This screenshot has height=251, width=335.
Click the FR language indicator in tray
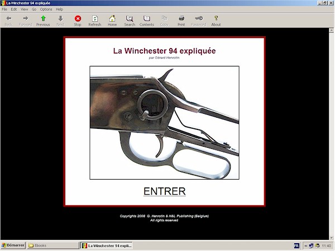[296, 245]
